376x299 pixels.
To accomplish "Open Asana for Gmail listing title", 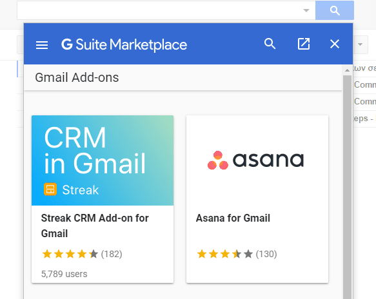I will click(233, 218).
